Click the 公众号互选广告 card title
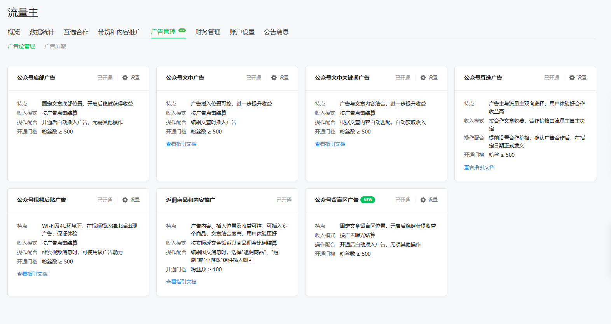 click(x=483, y=78)
